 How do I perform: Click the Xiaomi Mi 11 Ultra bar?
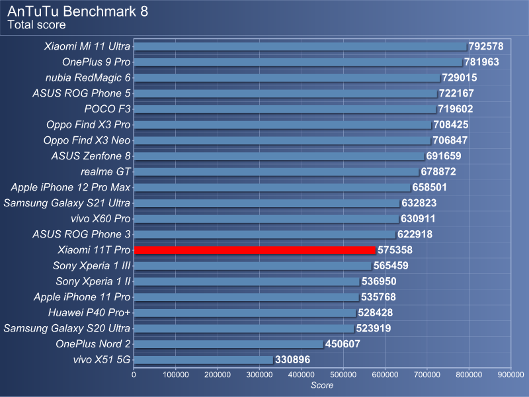click(300, 46)
